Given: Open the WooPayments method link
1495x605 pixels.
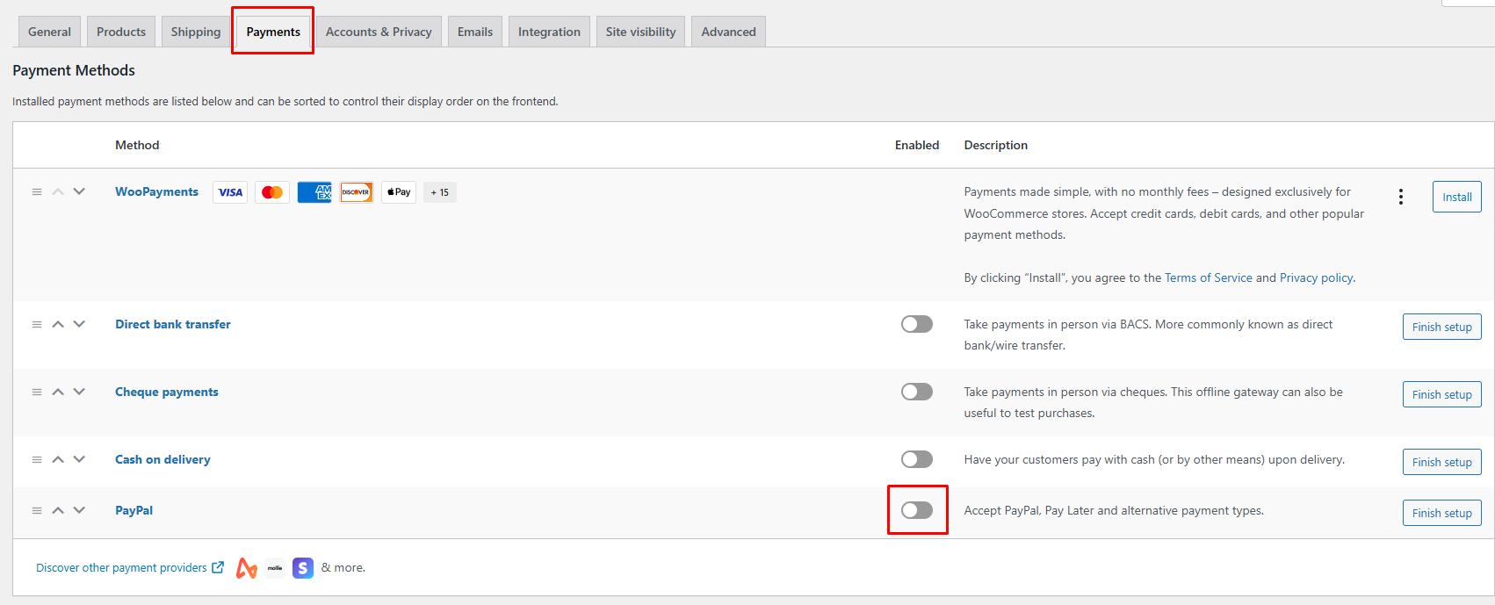Looking at the screenshot, I should coord(156,191).
